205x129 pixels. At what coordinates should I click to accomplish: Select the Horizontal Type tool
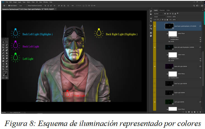[3, 64]
